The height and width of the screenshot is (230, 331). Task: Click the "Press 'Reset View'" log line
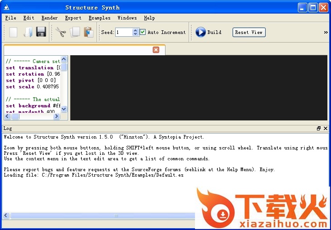[x=71, y=153]
